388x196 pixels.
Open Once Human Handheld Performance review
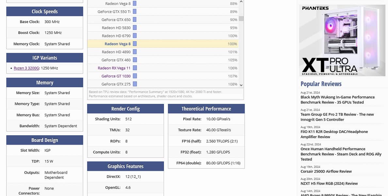coord(341,154)
